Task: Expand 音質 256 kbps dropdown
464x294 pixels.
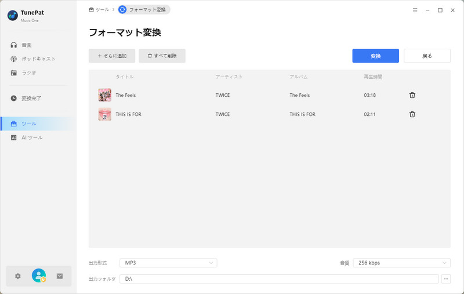Action: click(401, 263)
